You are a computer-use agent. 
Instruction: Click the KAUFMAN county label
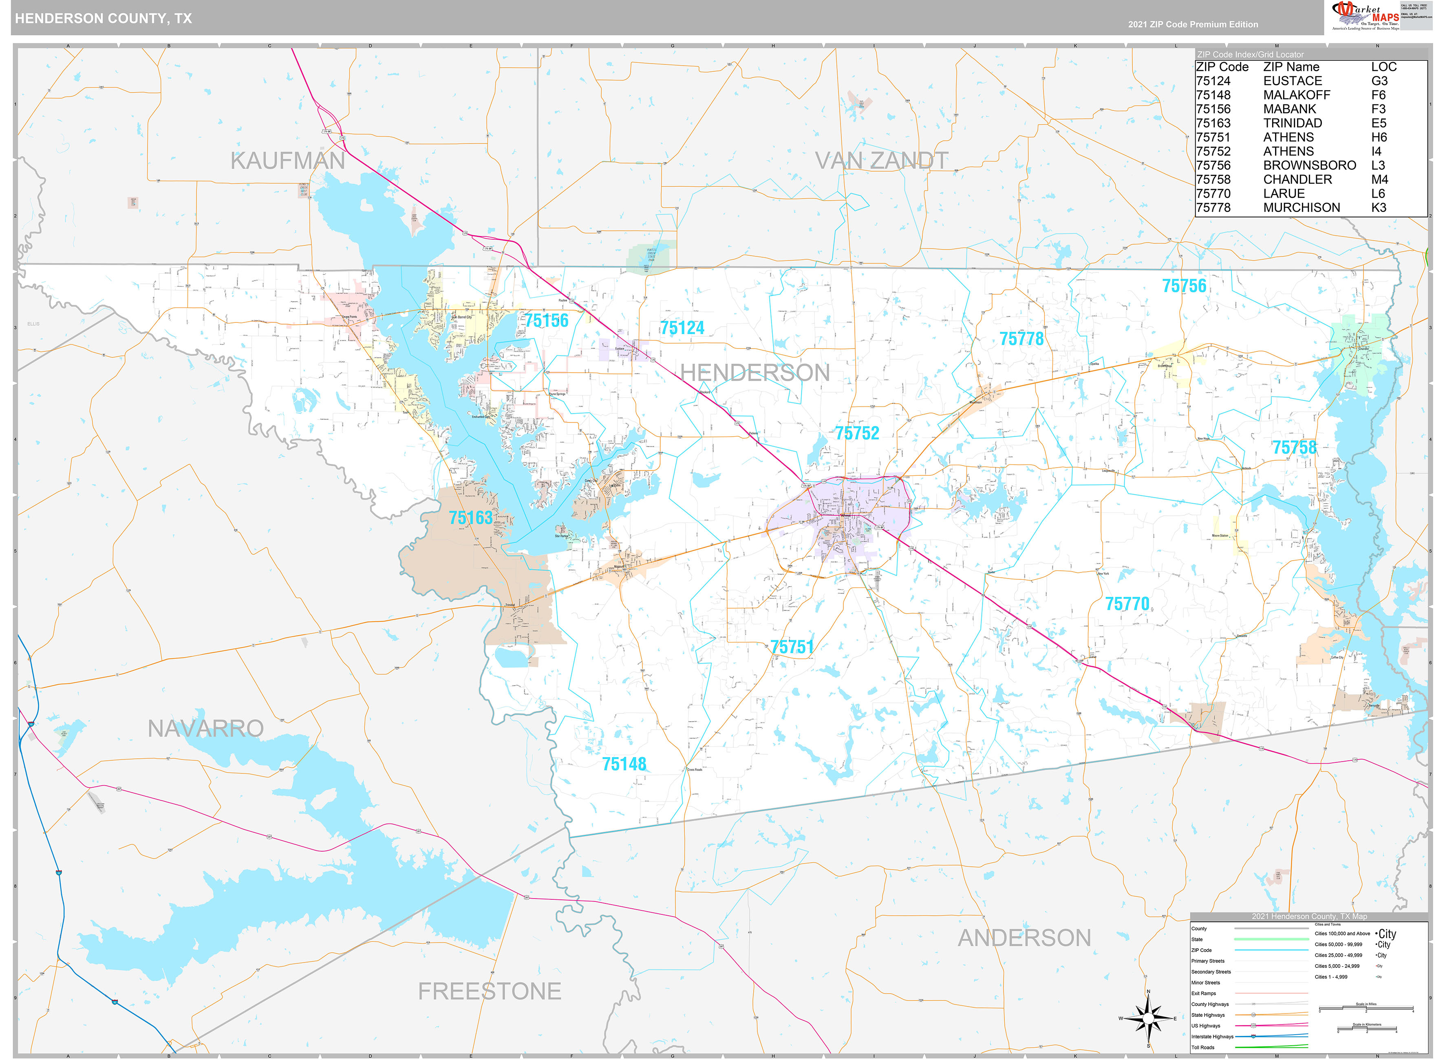(x=288, y=161)
